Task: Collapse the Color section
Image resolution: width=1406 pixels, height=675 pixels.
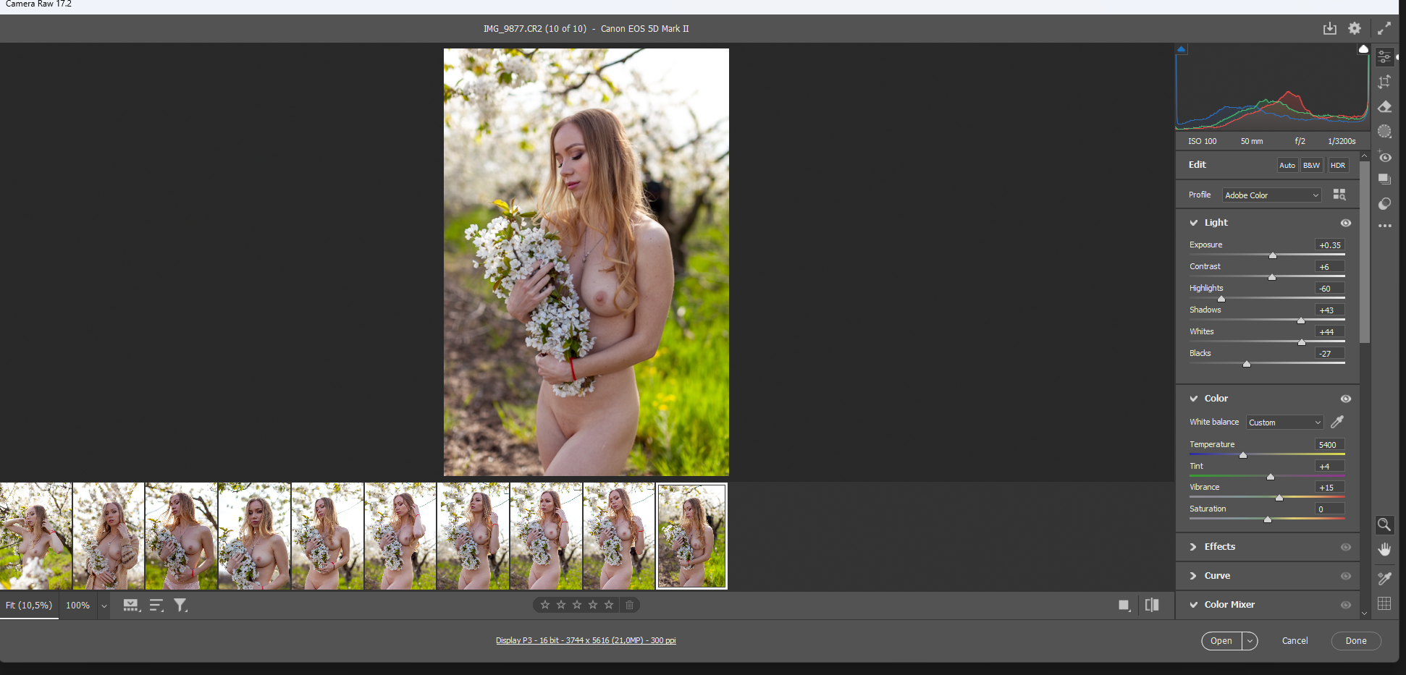Action: (1194, 399)
